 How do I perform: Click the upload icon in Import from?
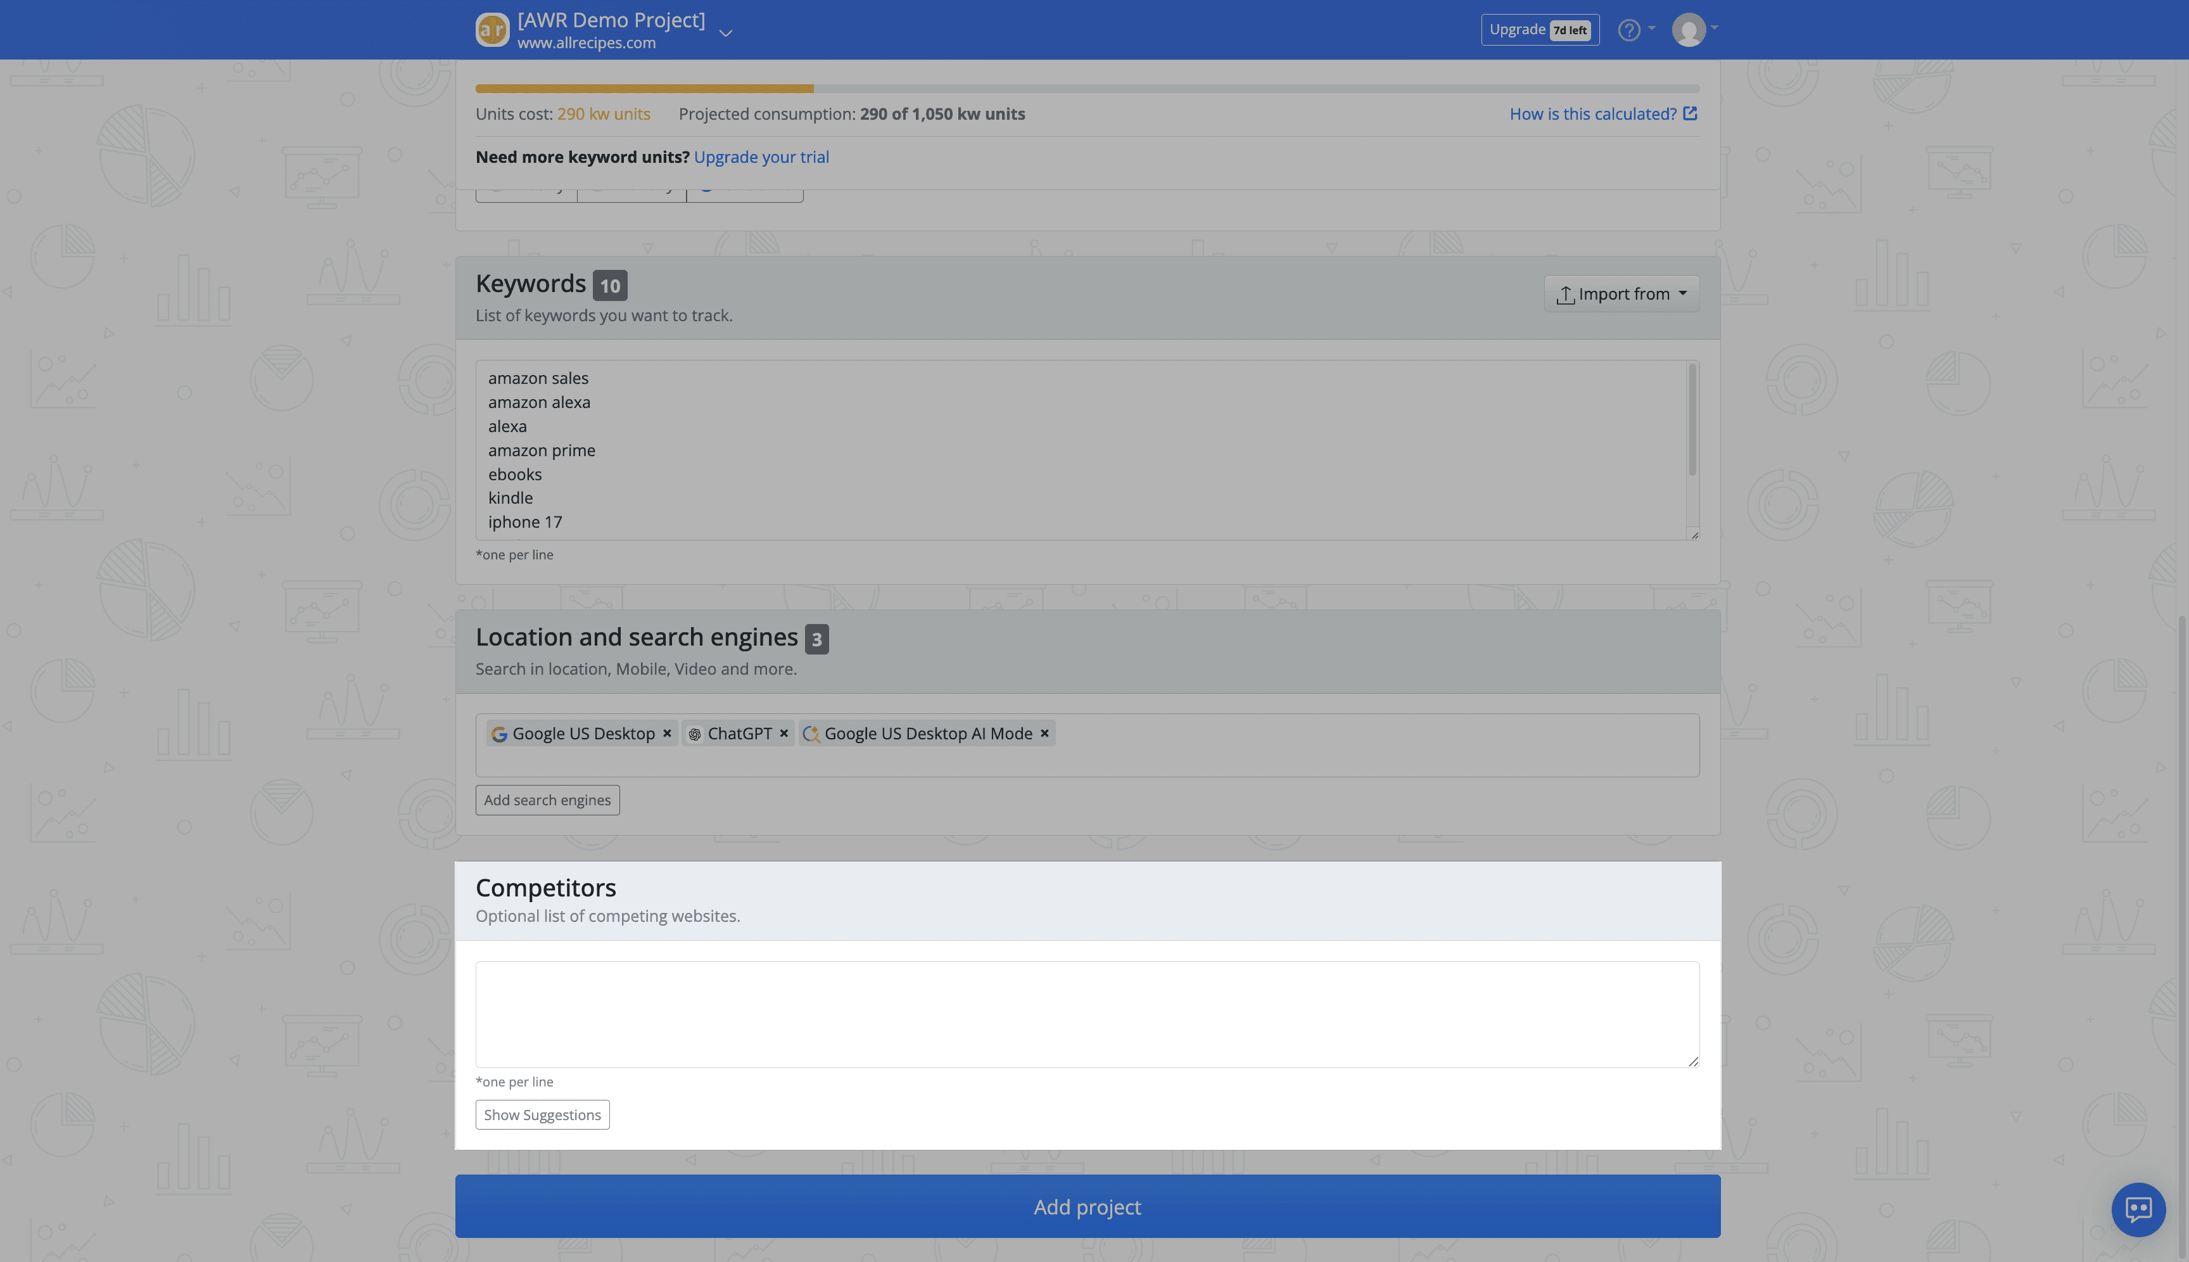1565,295
